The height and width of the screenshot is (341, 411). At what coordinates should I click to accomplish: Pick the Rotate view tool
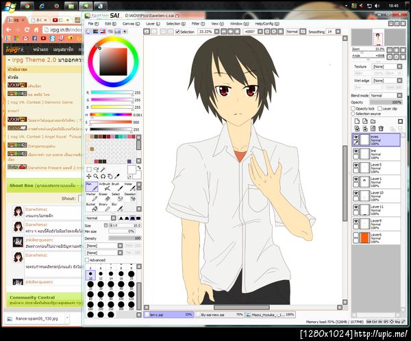103,177
